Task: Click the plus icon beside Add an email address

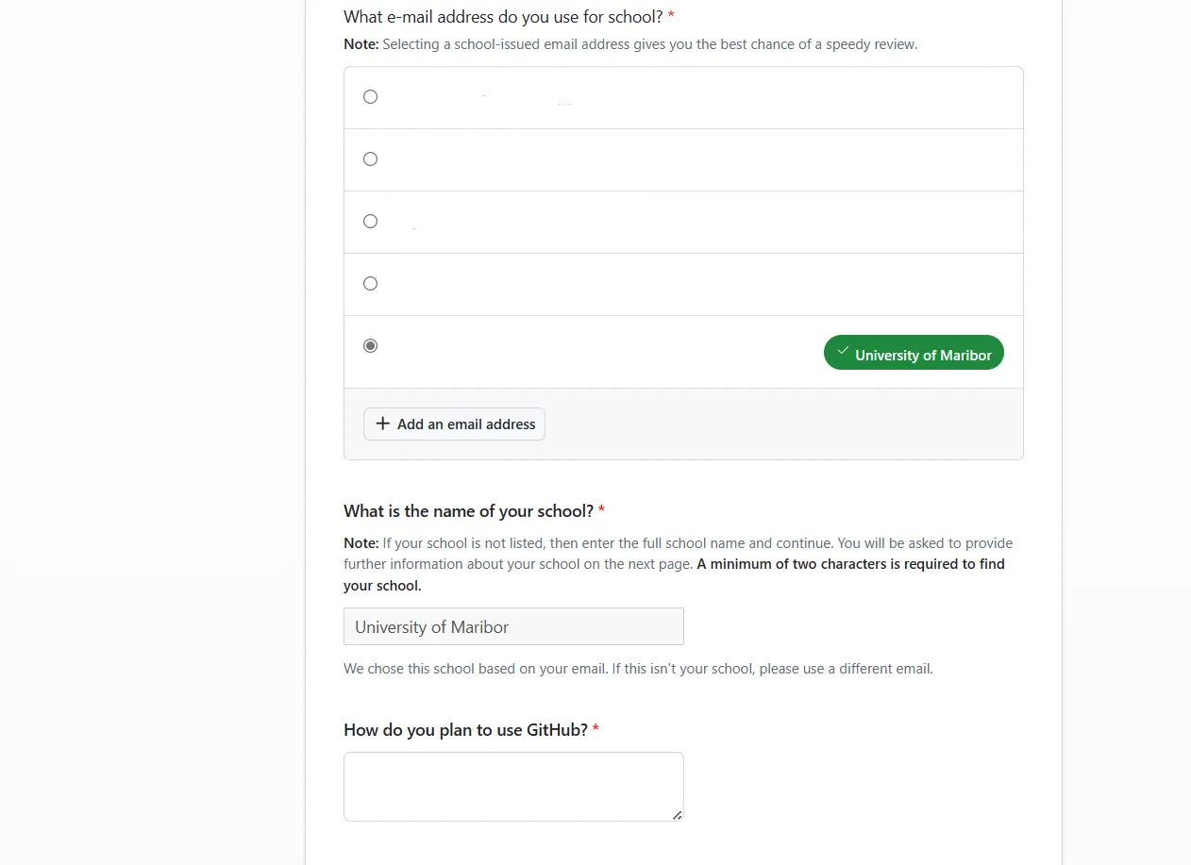Action: (382, 424)
